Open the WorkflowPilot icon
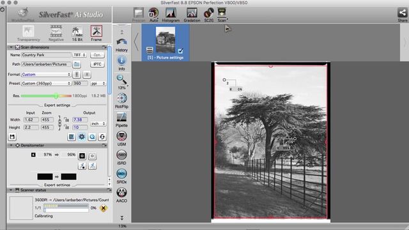This screenshot has height=230, width=409. coord(23,15)
